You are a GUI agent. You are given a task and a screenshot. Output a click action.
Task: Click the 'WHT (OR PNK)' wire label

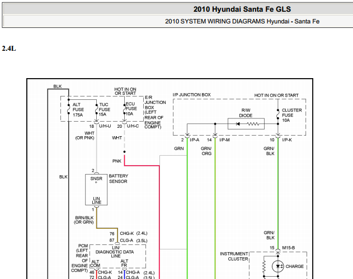[x=84, y=136]
